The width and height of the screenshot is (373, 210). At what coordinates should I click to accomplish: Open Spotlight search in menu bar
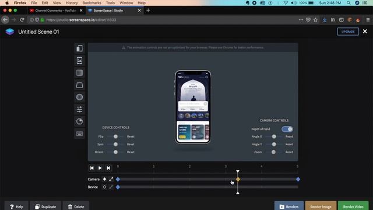click(x=349, y=3)
